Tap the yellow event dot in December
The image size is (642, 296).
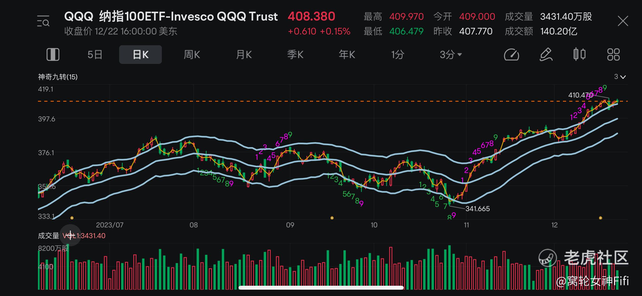click(x=601, y=218)
